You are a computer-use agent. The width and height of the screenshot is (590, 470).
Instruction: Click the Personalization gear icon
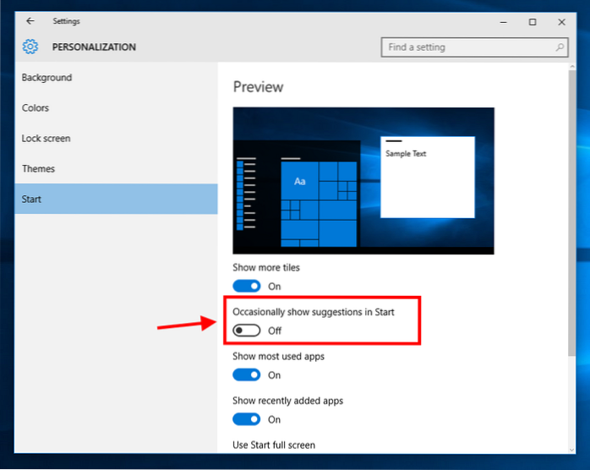[31, 47]
